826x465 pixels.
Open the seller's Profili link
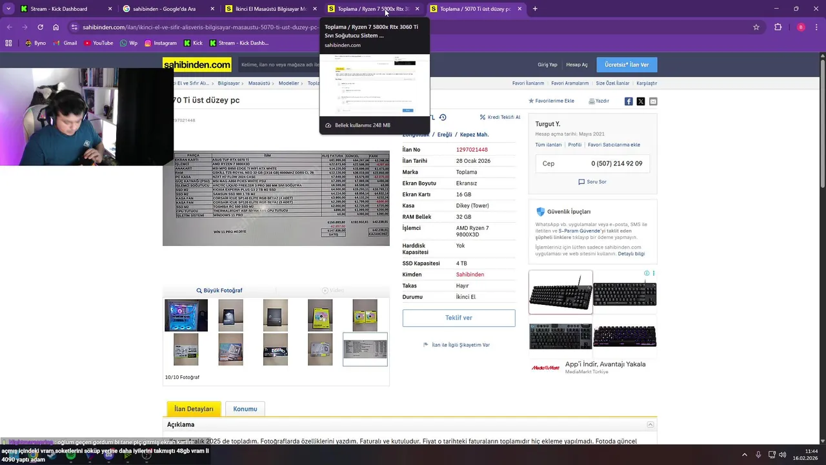575,145
